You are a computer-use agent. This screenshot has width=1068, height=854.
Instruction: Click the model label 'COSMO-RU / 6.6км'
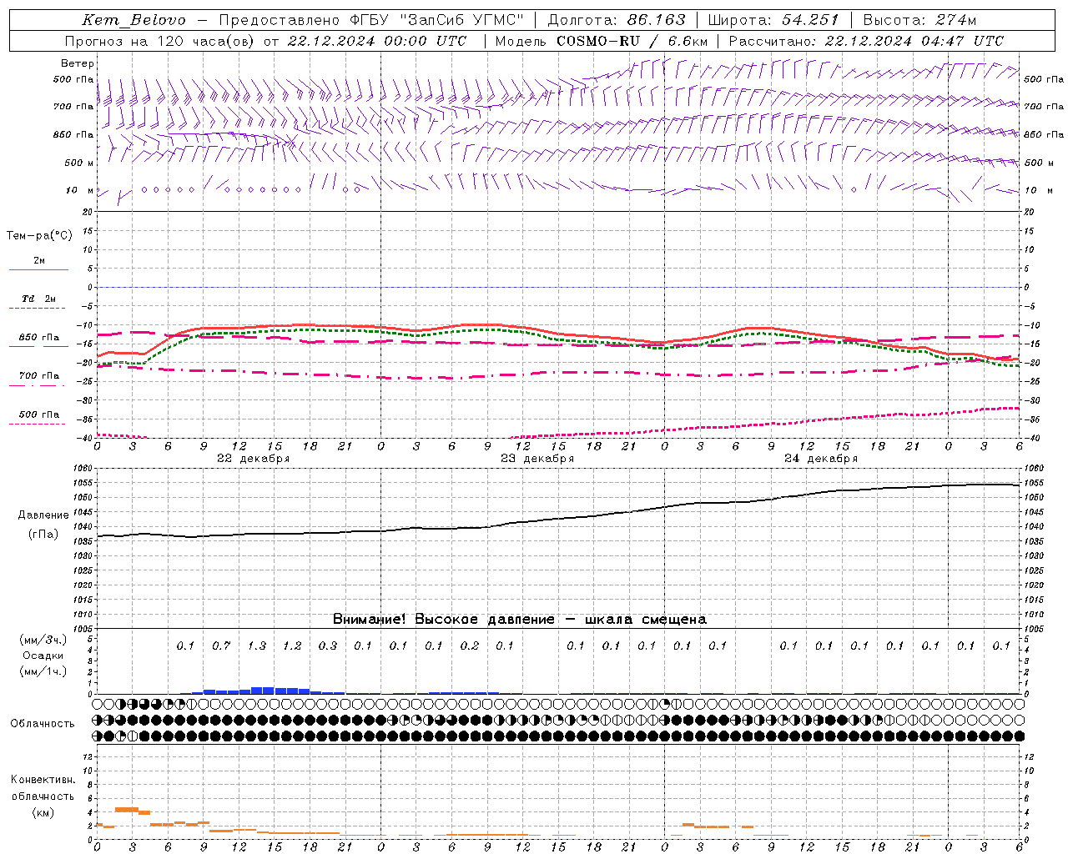tap(632, 41)
